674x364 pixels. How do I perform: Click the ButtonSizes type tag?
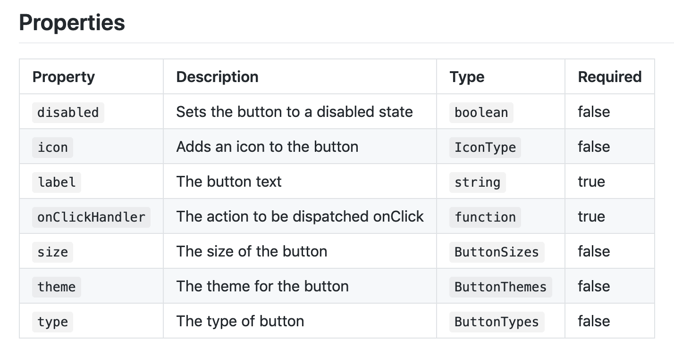click(497, 252)
